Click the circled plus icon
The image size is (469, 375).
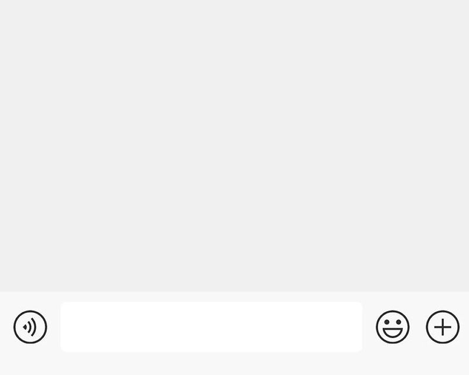click(443, 327)
